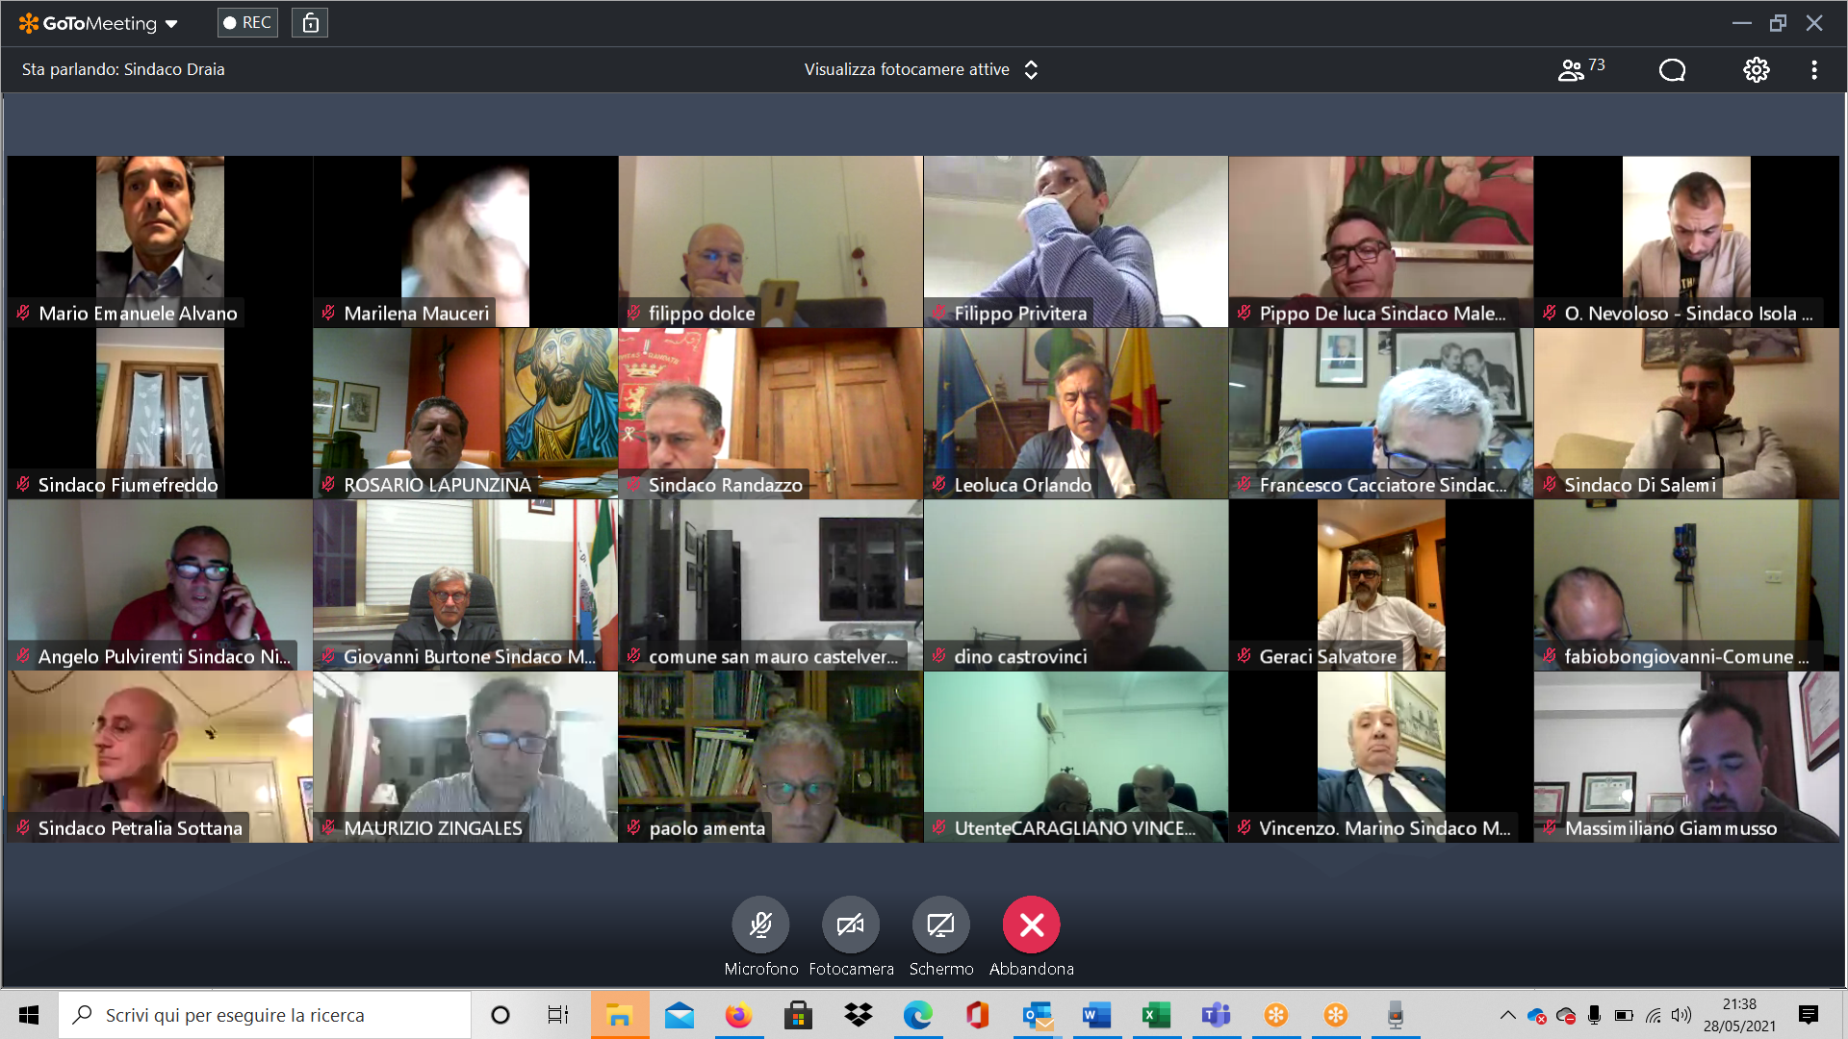Click the muted mic icon on Marilena Mauceri
Image resolution: width=1848 pixels, height=1039 pixels.
coord(328,313)
